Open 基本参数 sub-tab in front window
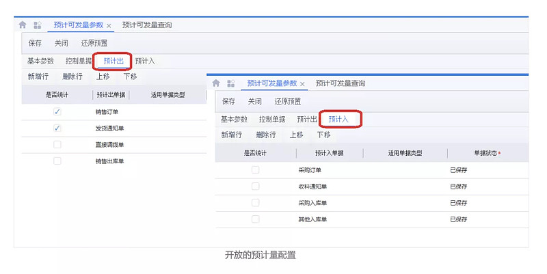Viewport: 547px width, 274px height. [234, 119]
